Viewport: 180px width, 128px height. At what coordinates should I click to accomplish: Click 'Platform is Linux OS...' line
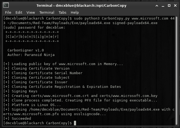(32, 105)
